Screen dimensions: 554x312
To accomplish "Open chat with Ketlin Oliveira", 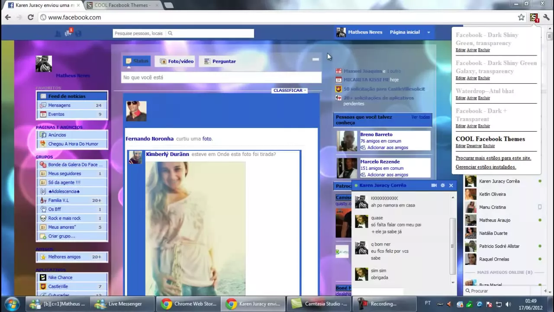I will tap(503, 194).
